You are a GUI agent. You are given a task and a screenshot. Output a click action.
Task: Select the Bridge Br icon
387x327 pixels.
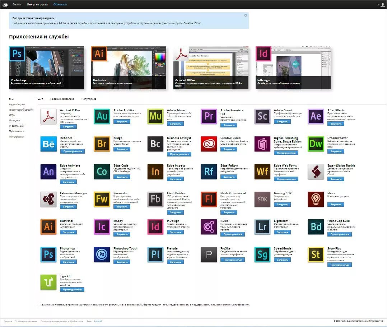click(102, 144)
